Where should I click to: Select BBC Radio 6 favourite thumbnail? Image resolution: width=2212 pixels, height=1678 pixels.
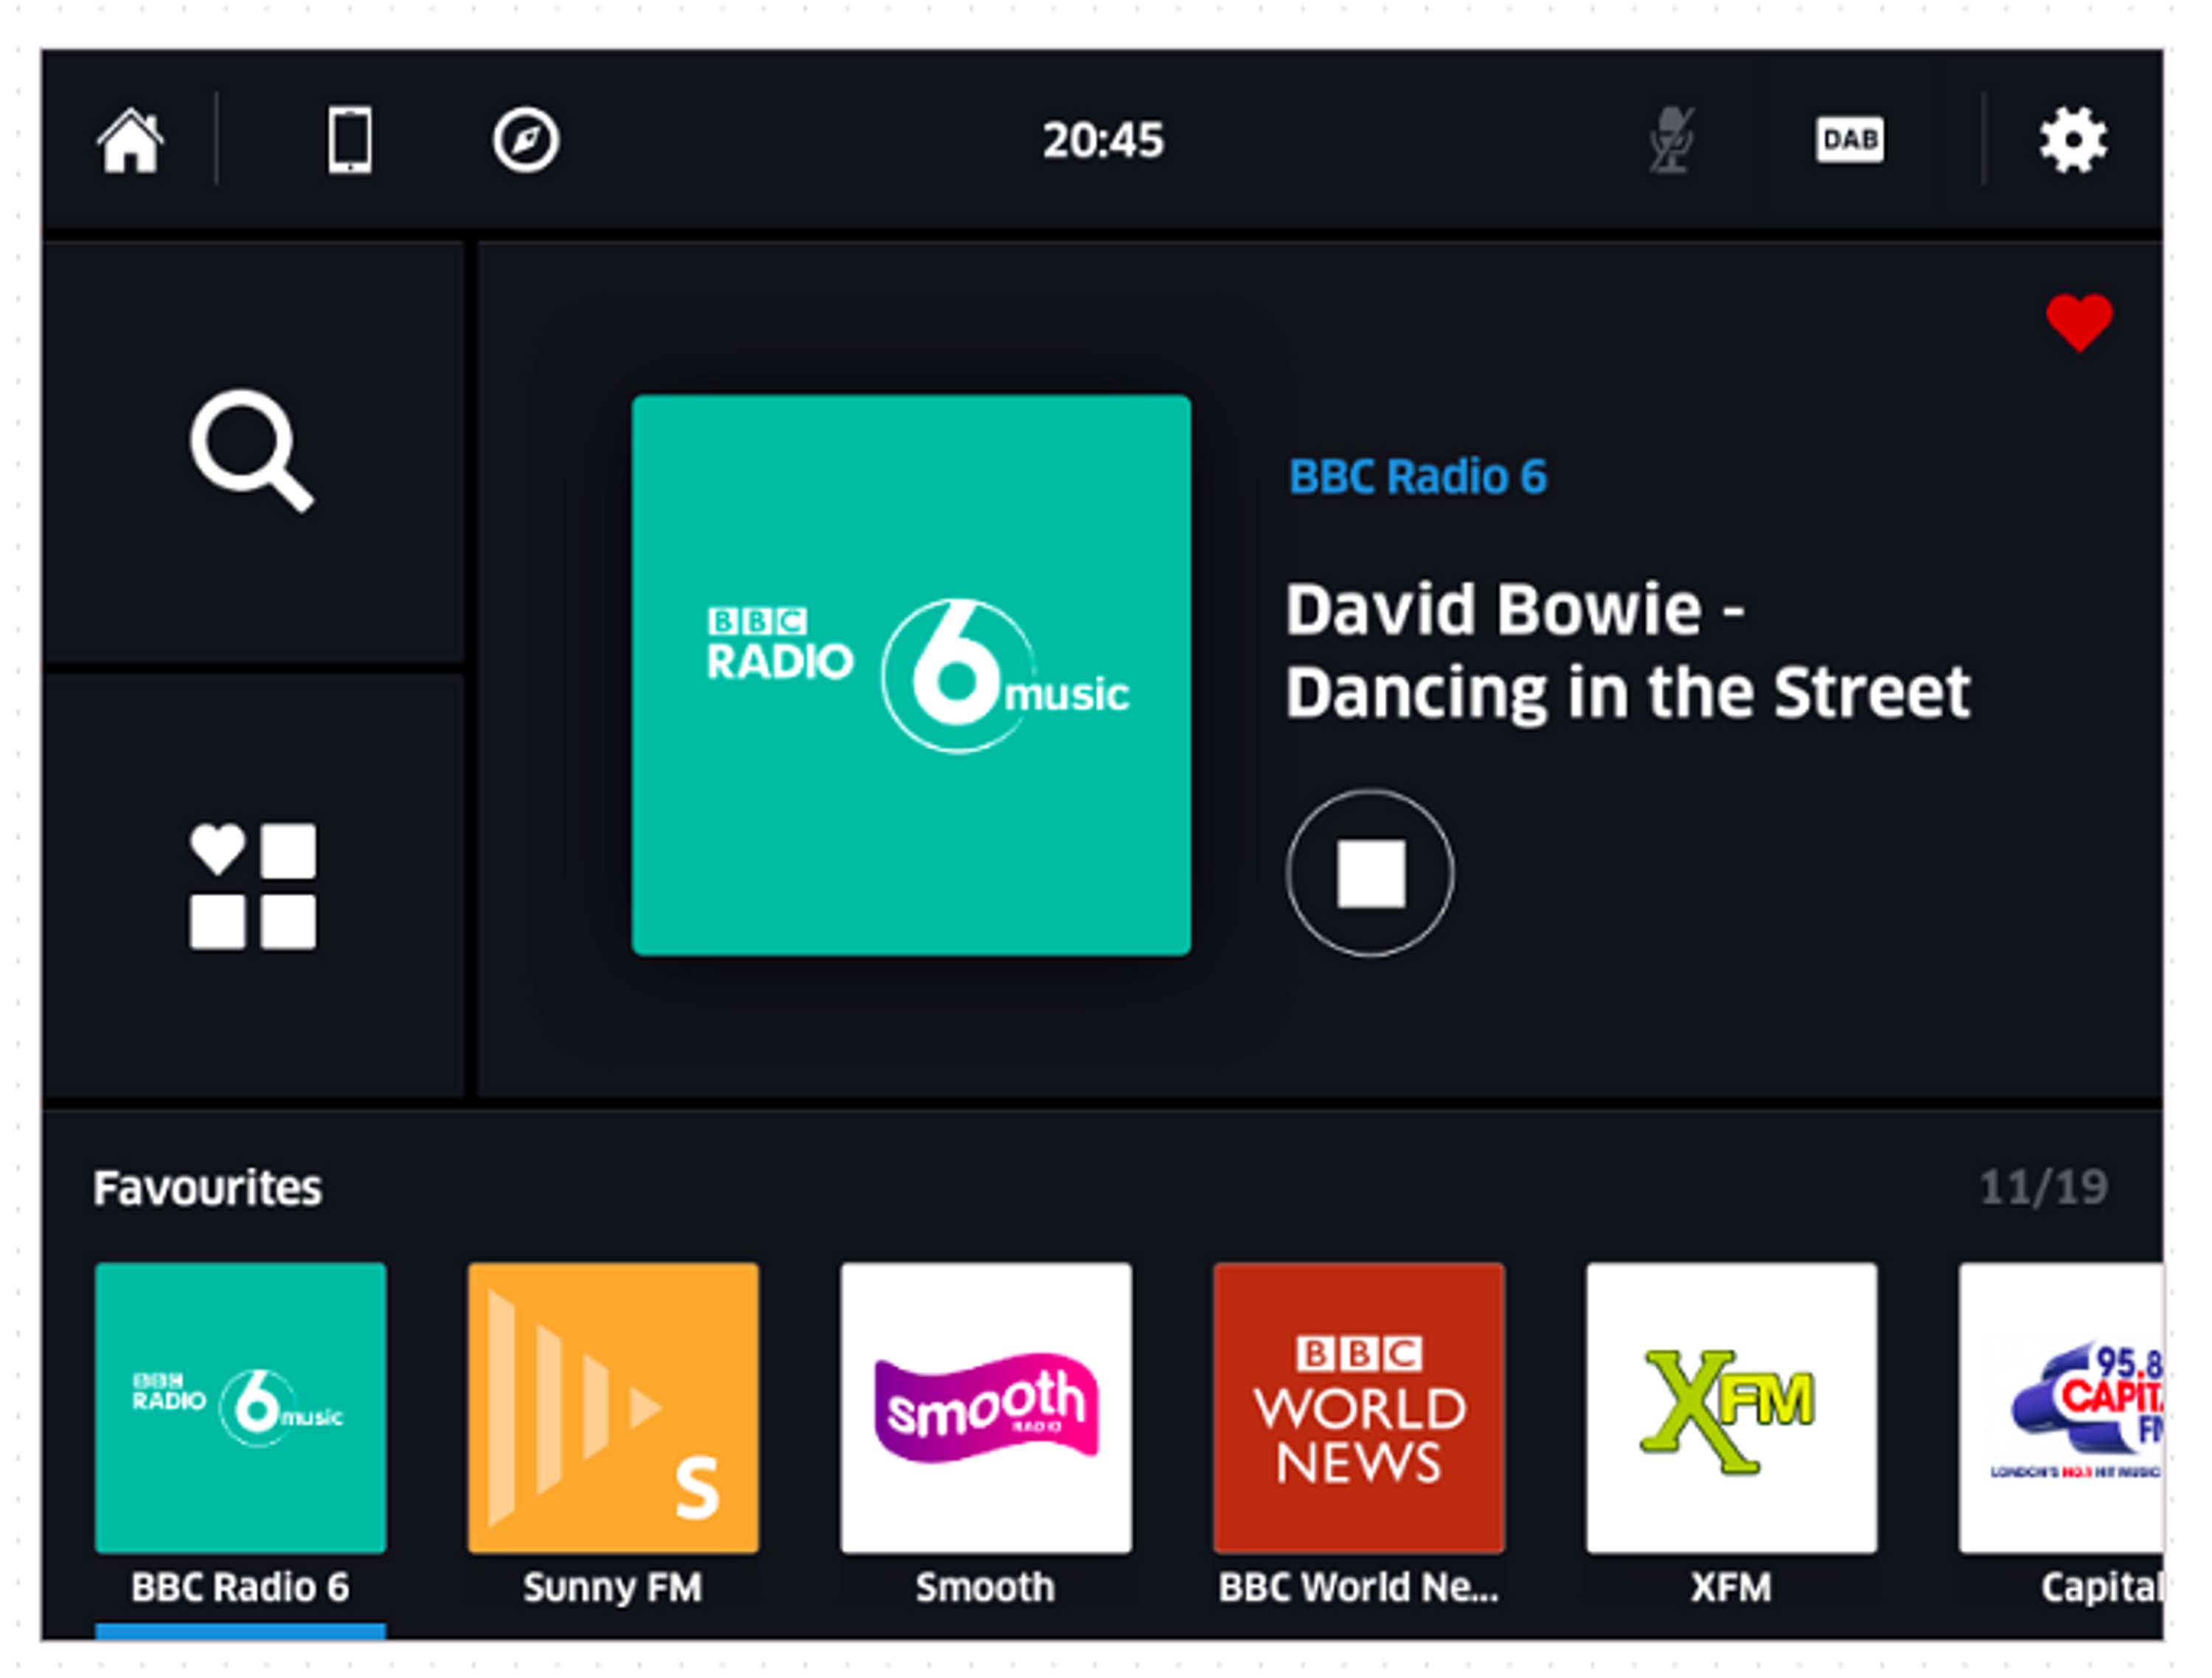click(240, 1408)
